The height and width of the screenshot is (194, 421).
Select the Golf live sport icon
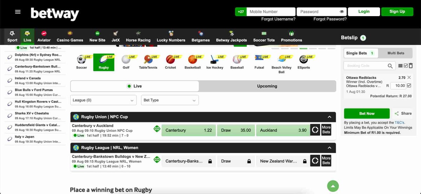[126, 62]
